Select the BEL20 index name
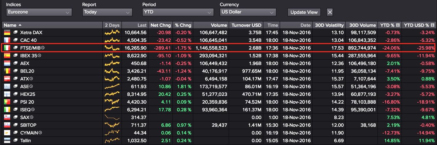The height and width of the screenshot is (145, 437). pos(27,71)
